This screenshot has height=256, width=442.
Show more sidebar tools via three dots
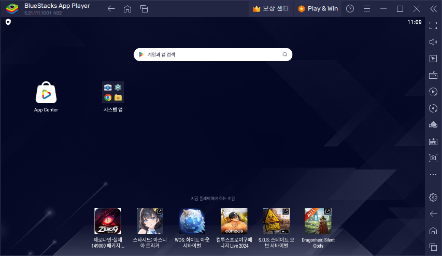(433, 175)
